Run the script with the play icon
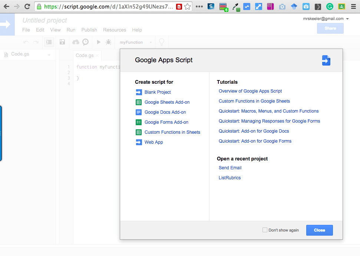This screenshot has width=360, height=256. pyautogui.click(x=98, y=42)
